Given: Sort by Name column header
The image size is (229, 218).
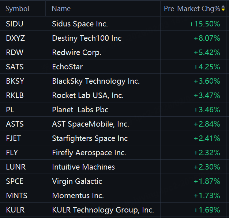Looking at the screenshot, I should (x=61, y=8).
